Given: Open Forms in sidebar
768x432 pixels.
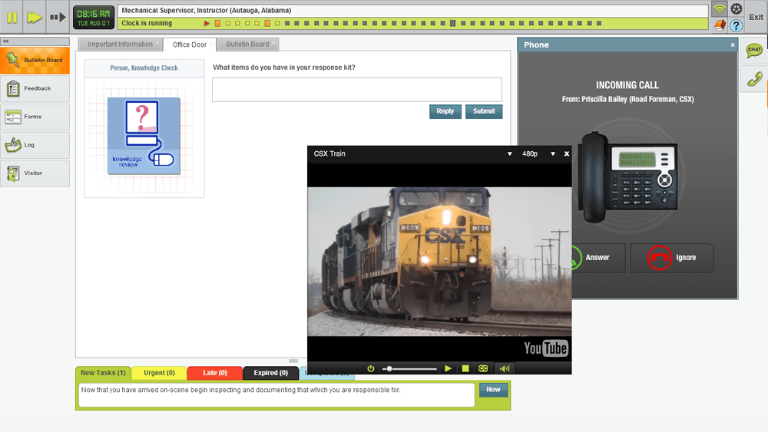Looking at the screenshot, I should pos(35,117).
